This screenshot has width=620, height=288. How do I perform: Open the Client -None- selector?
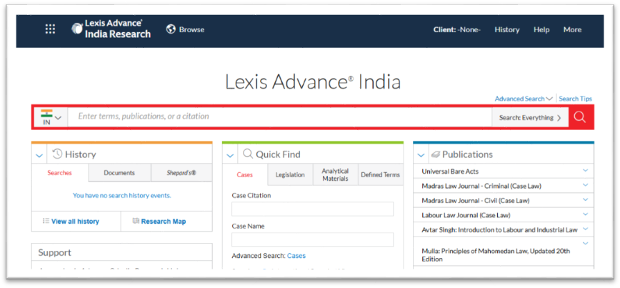[456, 30]
